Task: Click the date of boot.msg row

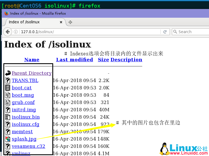Action: [74, 95]
